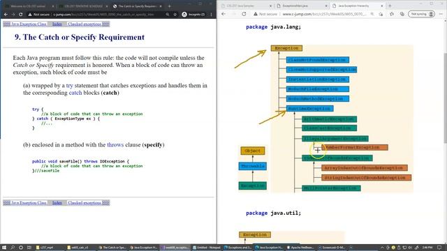
Task: Click the Not syncing profile button in Edge
Action: 422,14
